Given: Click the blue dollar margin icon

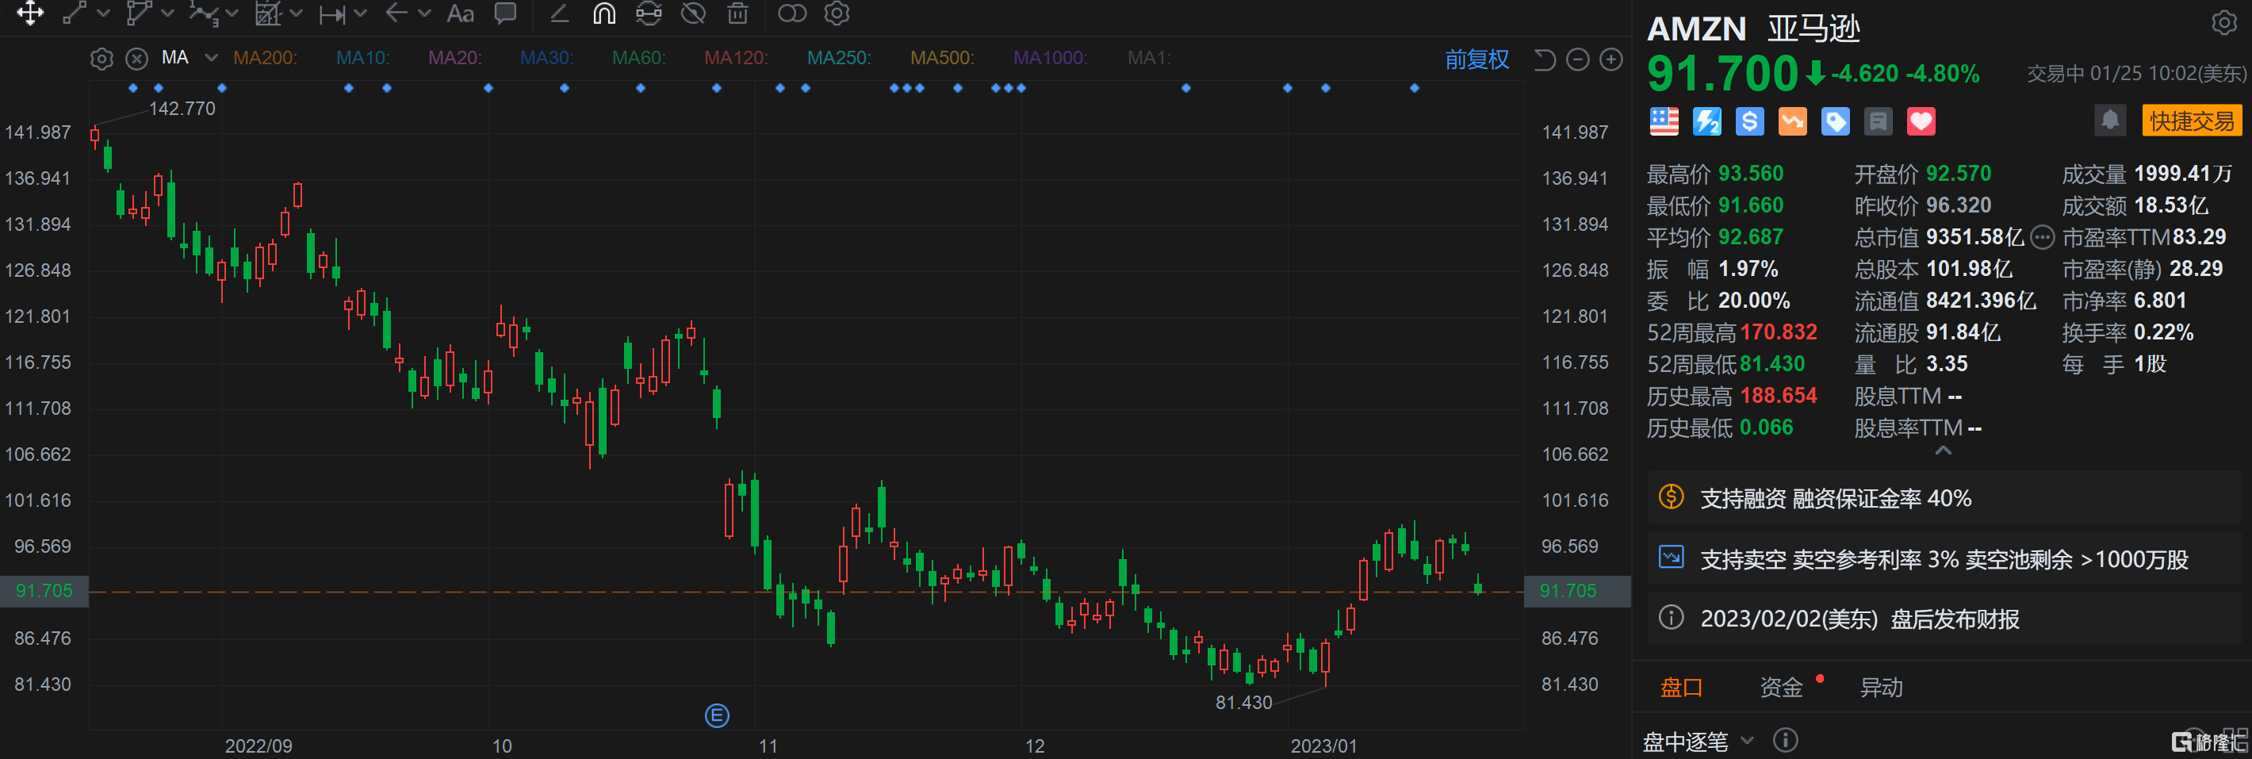Looking at the screenshot, I should 1749,121.
